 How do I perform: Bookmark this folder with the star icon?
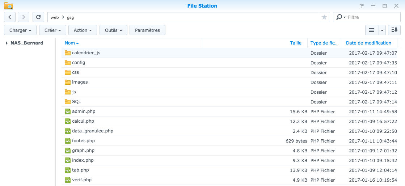324,17
